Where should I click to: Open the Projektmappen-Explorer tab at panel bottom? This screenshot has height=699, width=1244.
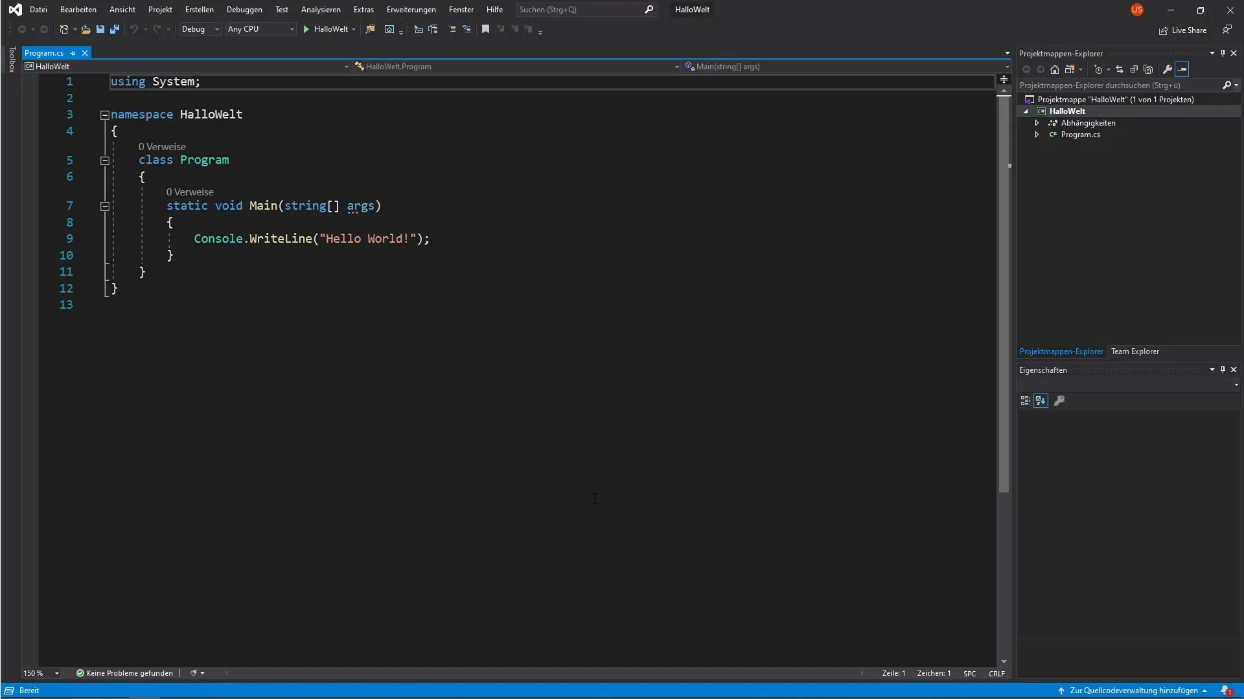[1061, 351]
